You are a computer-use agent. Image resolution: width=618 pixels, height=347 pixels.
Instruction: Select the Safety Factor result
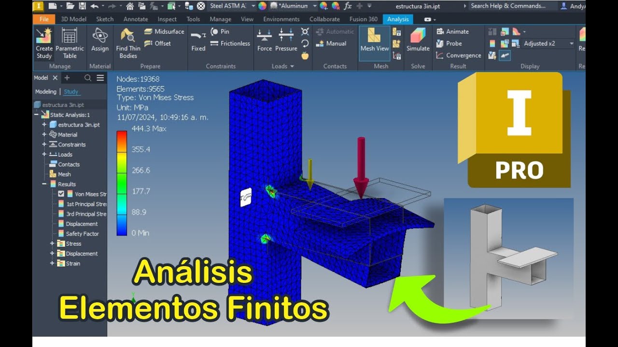[78, 234]
